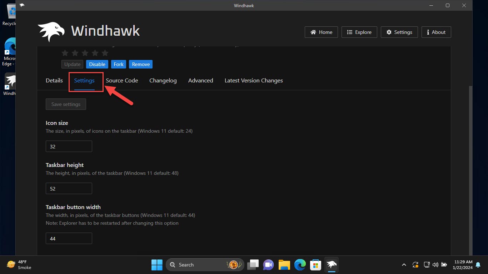The height and width of the screenshot is (274, 488).
Task: Fork the mod
Action: pos(119,64)
